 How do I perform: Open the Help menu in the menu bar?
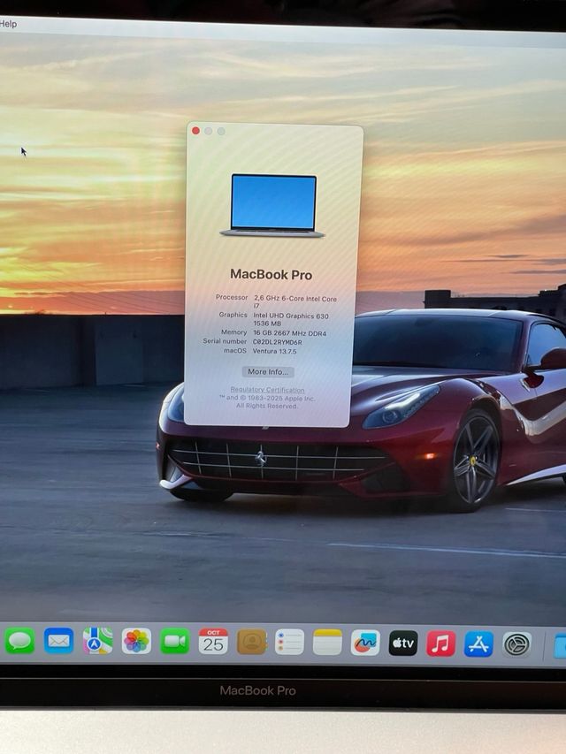(8, 24)
